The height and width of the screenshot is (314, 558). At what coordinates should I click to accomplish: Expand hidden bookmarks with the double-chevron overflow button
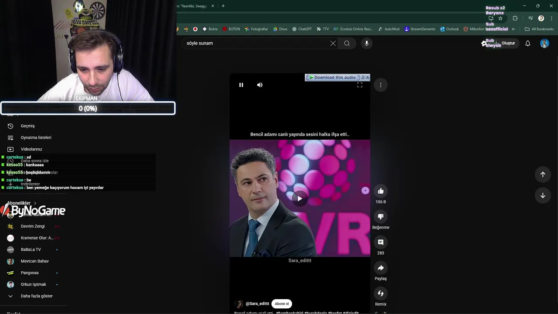[x=513, y=29]
